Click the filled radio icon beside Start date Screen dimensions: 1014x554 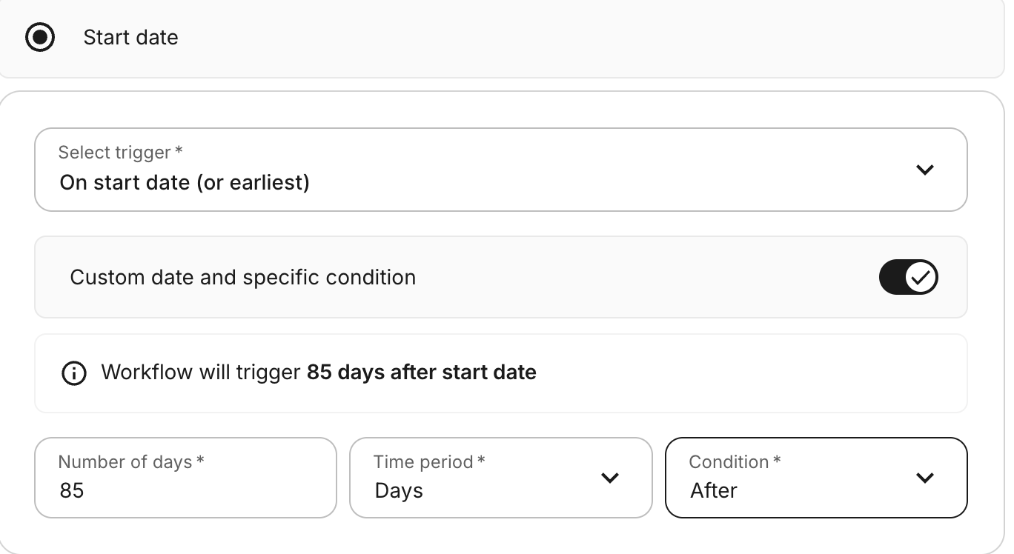click(40, 37)
